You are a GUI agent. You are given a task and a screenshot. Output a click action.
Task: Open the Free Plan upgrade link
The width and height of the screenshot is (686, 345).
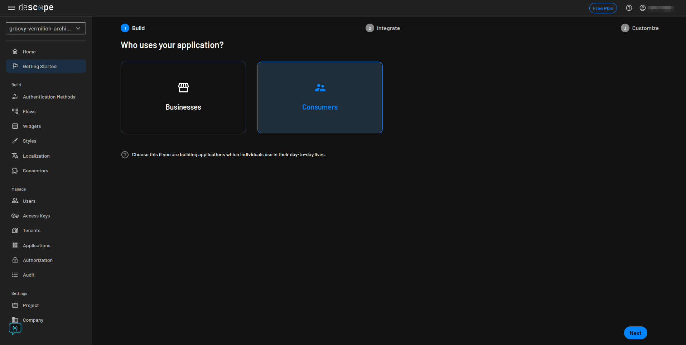pyautogui.click(x=603, y=8)
